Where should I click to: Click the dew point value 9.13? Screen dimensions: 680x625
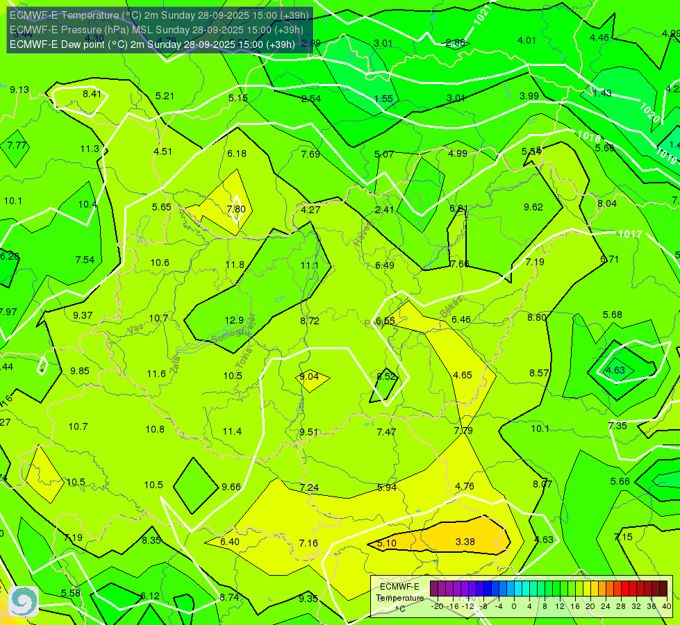[x=19, y=90]
